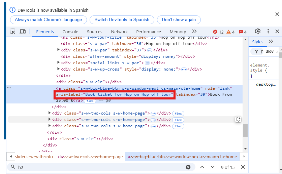
Task: Expand the second s-w-two-cols s-w-home-page div
Action: 50,119
